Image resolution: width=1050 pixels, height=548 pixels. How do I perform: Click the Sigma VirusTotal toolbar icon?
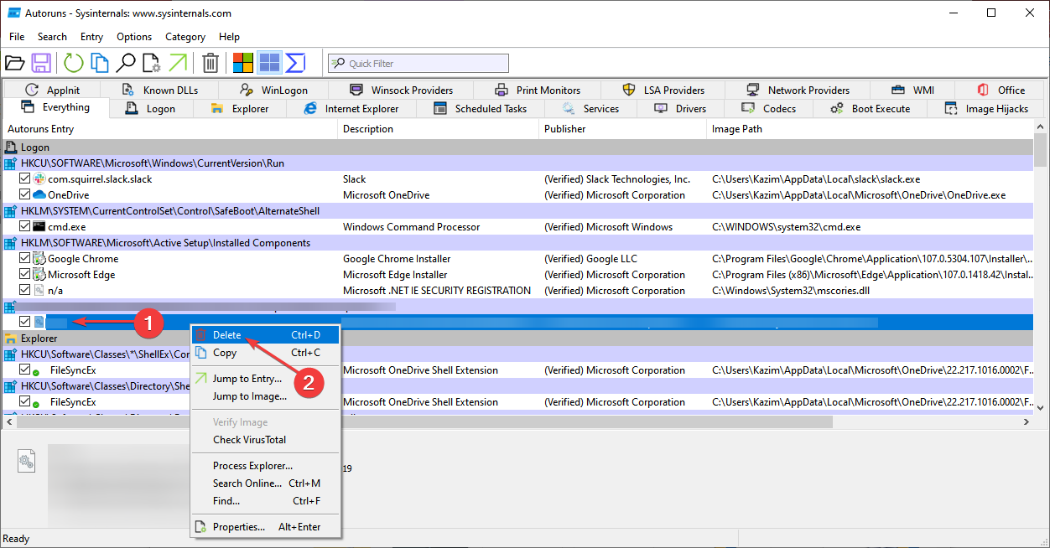(x=295, y=63)
